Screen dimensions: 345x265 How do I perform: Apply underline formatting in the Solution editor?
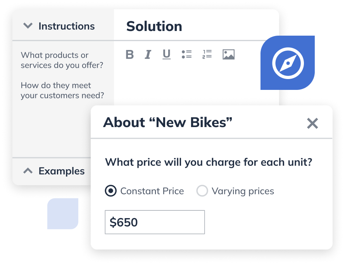tap(166, 54)
